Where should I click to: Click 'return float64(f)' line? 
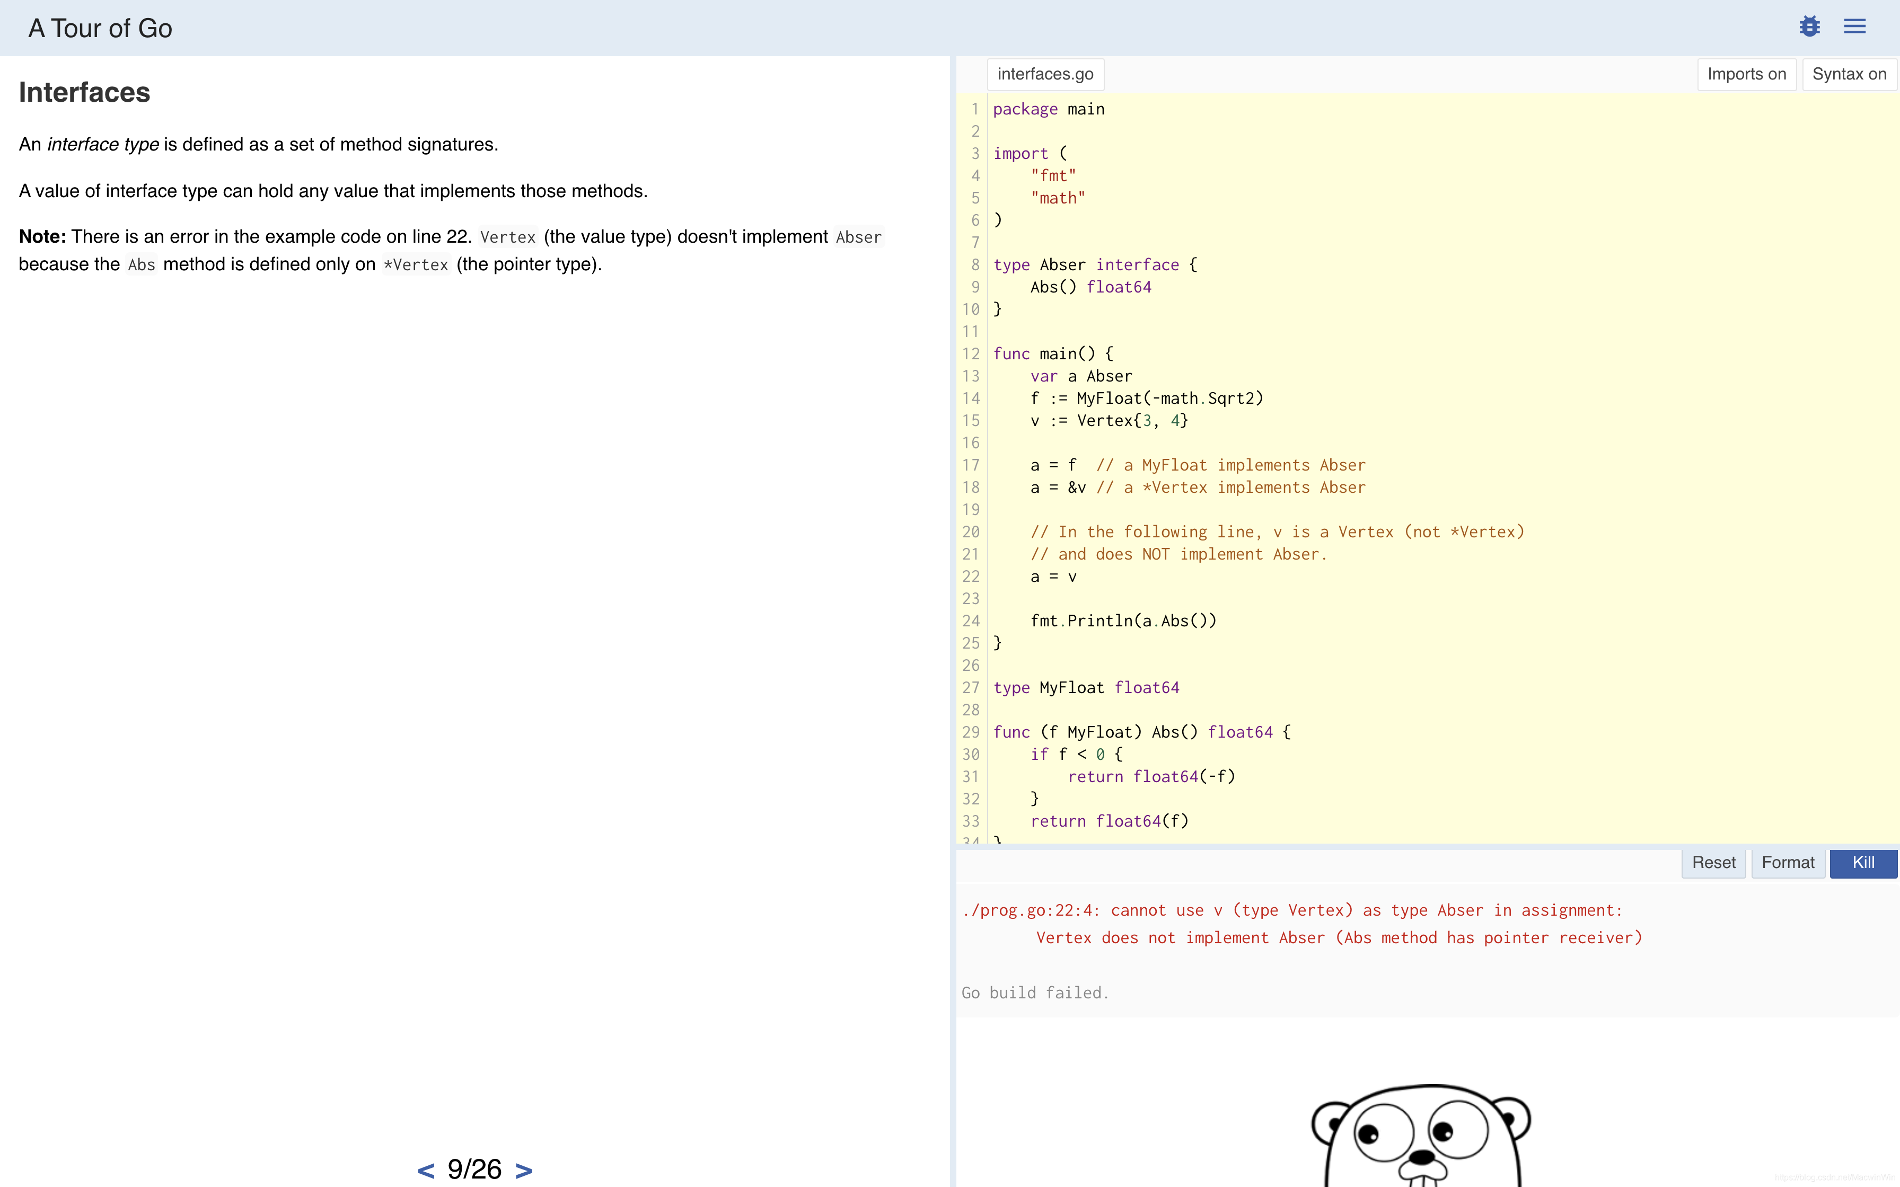1110,821
